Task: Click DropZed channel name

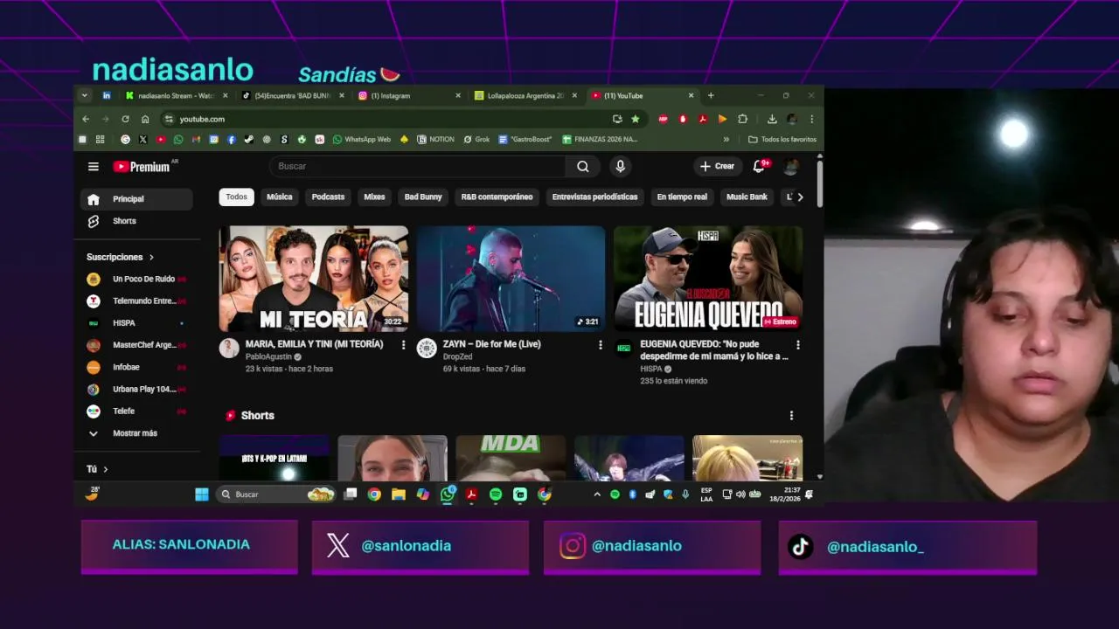Action: [x=457, y=357]
